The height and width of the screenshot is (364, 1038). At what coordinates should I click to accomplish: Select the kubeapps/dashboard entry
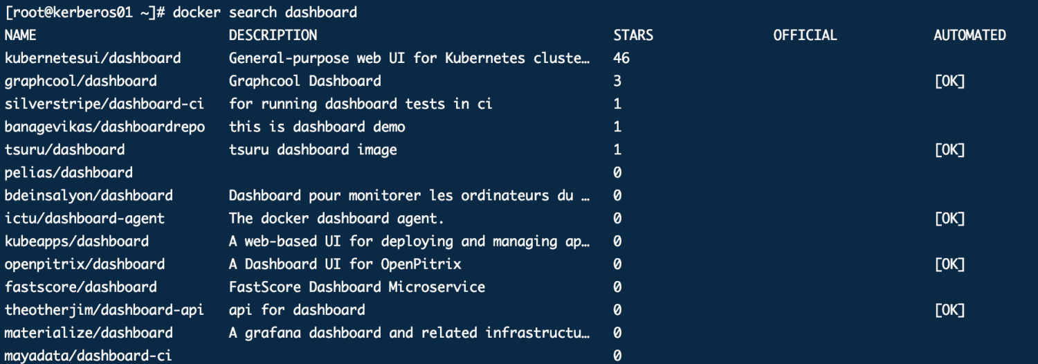[x=77, y=241]
